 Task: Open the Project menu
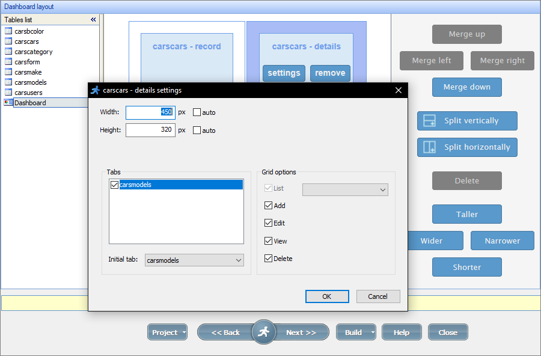(x=167, y=331)
